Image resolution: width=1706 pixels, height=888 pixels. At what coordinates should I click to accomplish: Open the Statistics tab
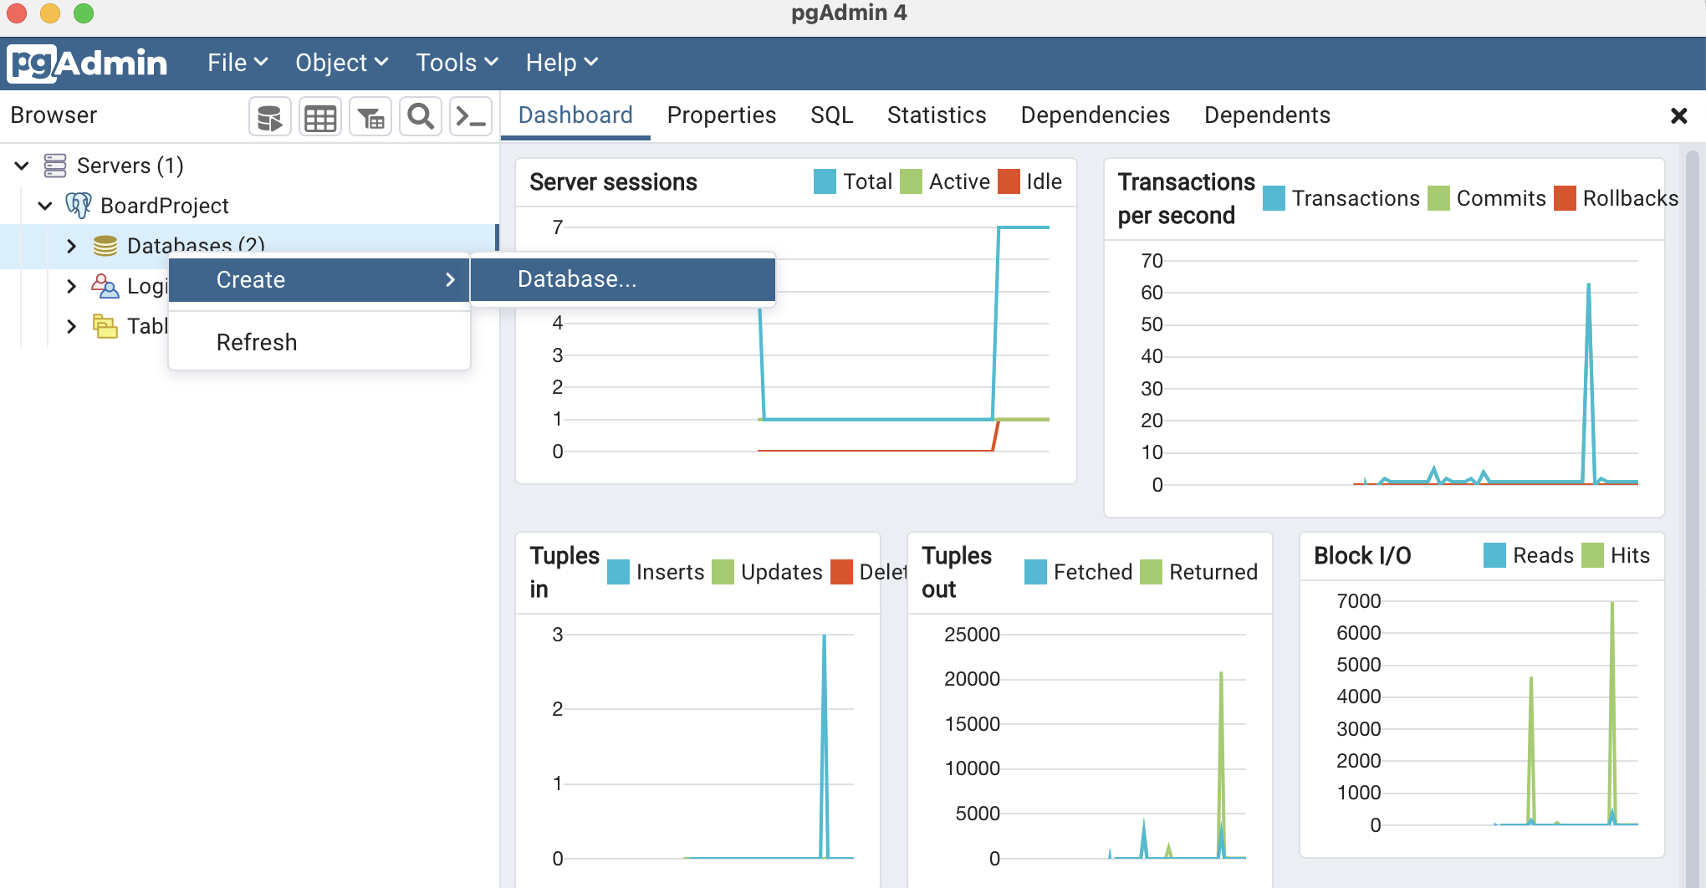tap(937, 115)
